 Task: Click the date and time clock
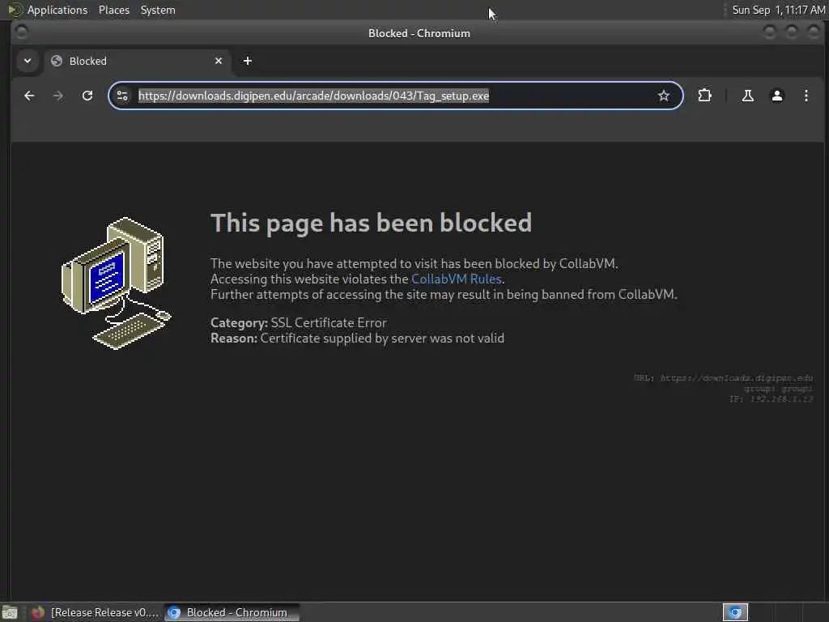[x=778, y=10]
